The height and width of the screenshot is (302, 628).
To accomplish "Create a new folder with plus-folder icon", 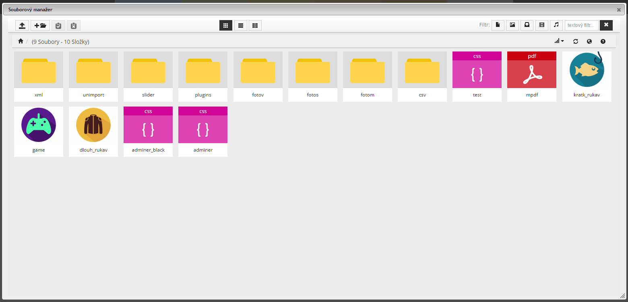I will (40, 25).
